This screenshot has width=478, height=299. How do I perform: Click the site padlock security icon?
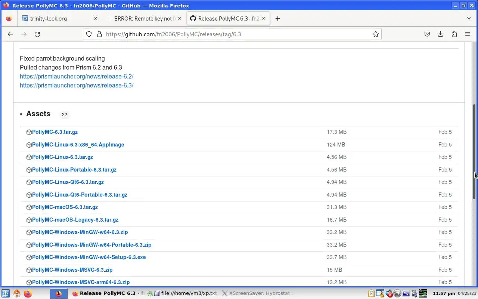click(x=99, y=34)
